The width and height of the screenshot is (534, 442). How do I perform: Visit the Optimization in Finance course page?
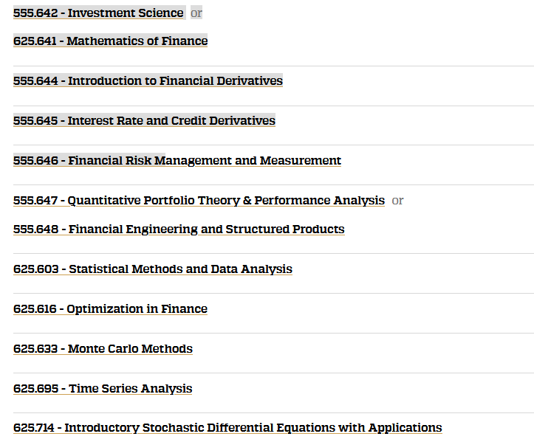pos(110,308)
